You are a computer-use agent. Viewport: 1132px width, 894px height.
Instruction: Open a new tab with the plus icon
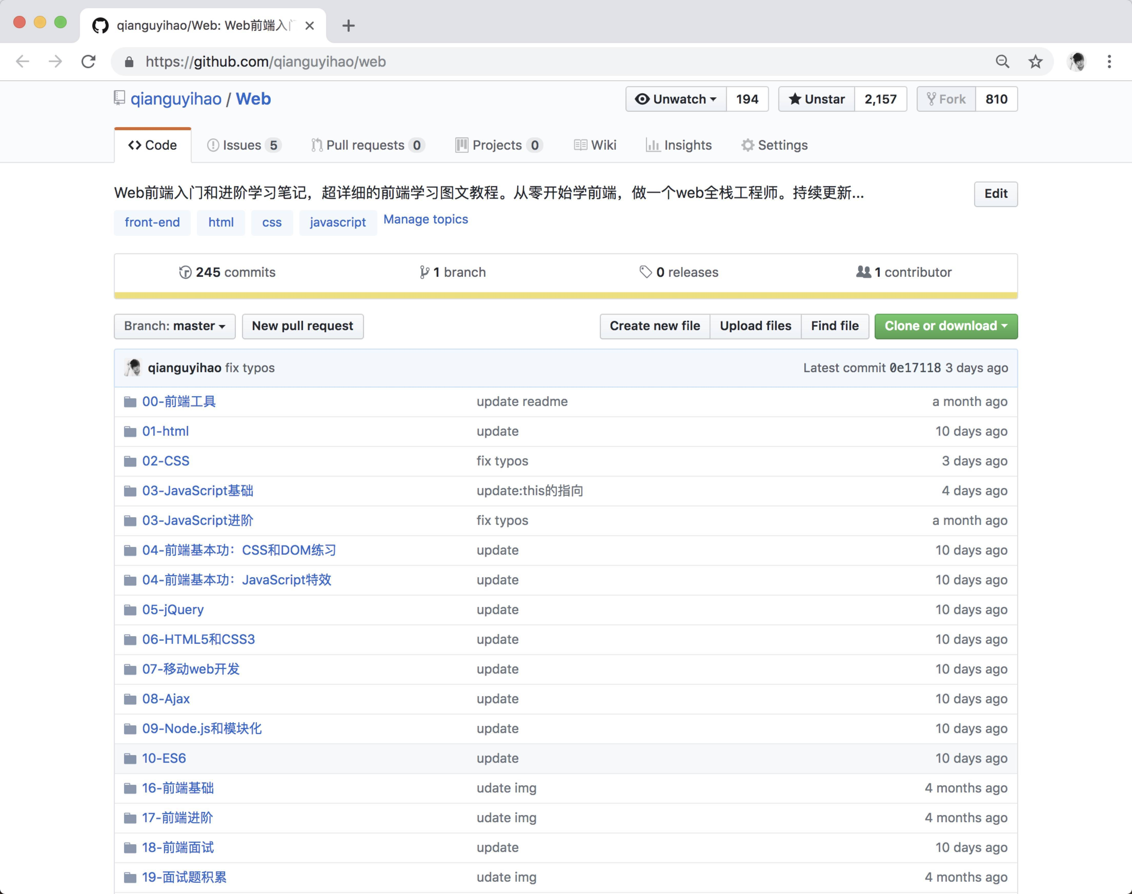tap(349, 25)
